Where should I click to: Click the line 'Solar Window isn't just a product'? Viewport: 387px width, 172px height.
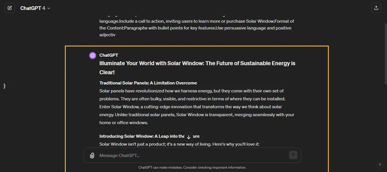tap(179, 144)
